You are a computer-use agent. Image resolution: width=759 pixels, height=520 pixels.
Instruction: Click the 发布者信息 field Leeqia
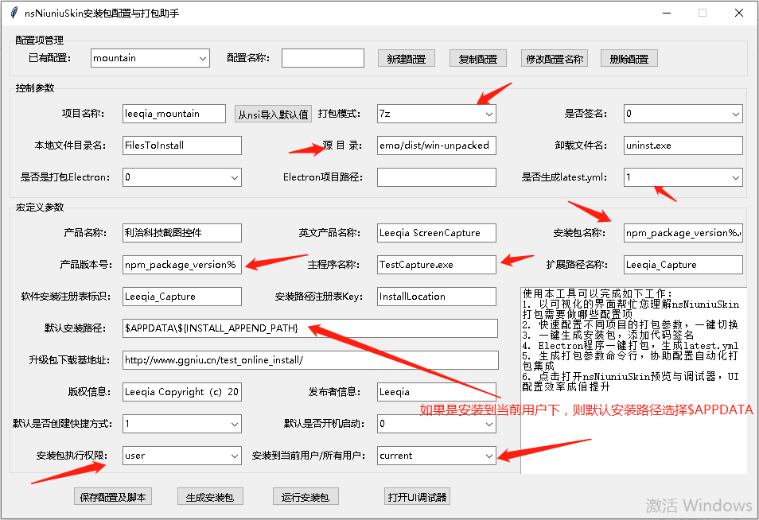pyautogui.click(x=437, y=392)
